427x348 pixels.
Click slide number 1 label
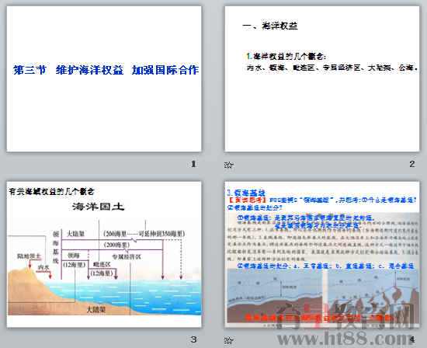coord(193,164)
